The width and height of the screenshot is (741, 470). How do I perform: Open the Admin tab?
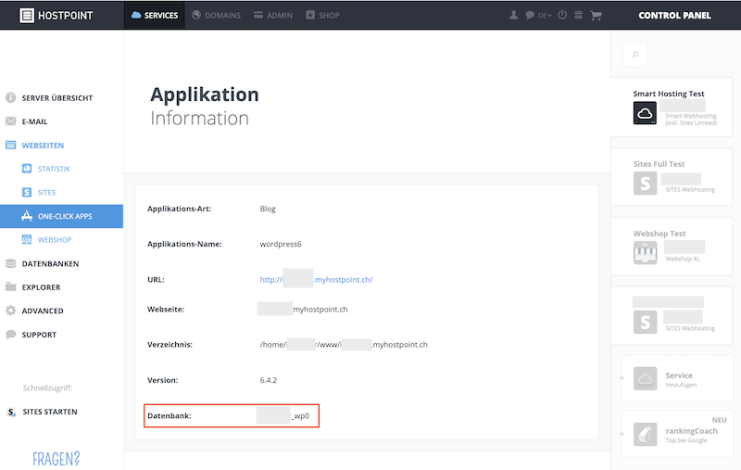point(273,15)
